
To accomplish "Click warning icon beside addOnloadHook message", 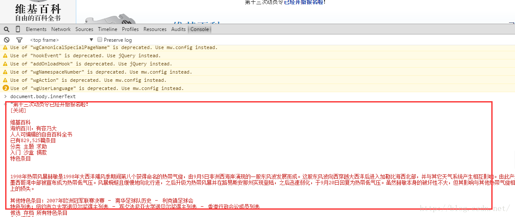I will pyautogui.click(x=5, y=64).
